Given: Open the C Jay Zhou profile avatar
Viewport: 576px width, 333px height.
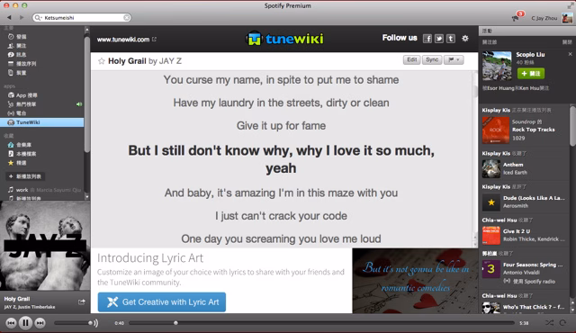Looking at the screenshot, I should [x=567, y=18].
